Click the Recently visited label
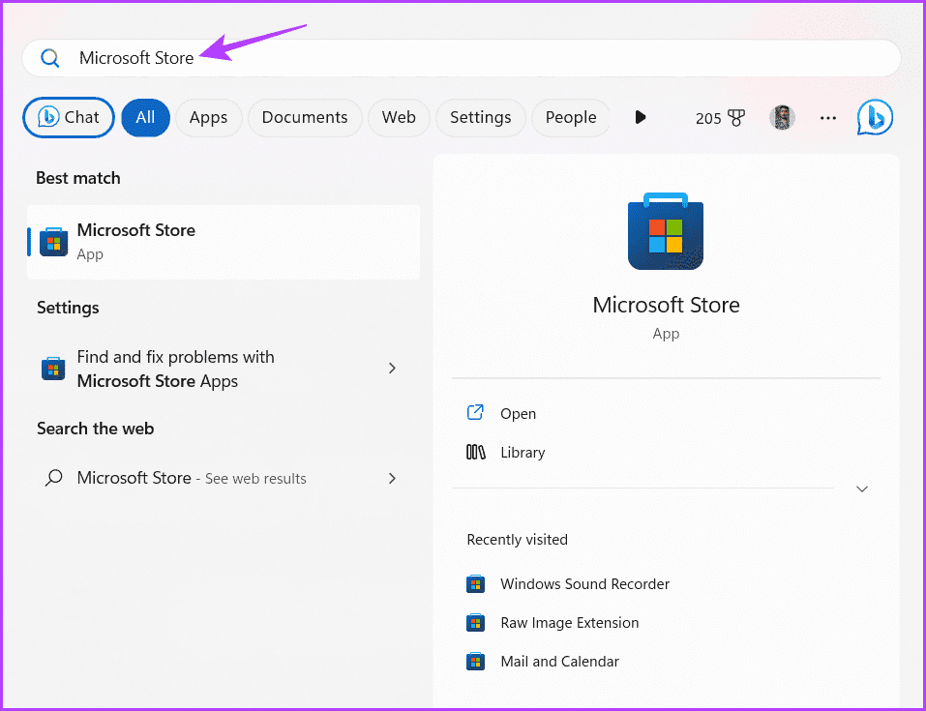The width and height of the screenshot is (926, 711). pyautogui.click(x=518, y=539)
